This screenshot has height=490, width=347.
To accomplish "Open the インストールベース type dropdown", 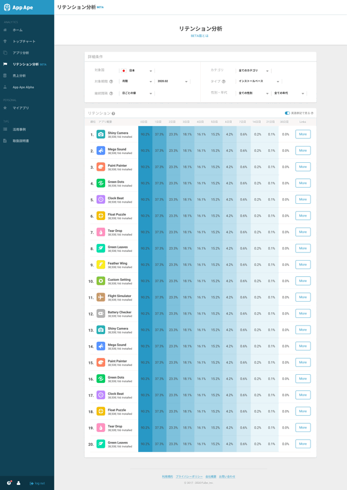I will tap(259, 81).
